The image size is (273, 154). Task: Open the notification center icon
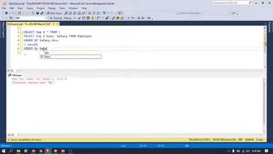266,151
